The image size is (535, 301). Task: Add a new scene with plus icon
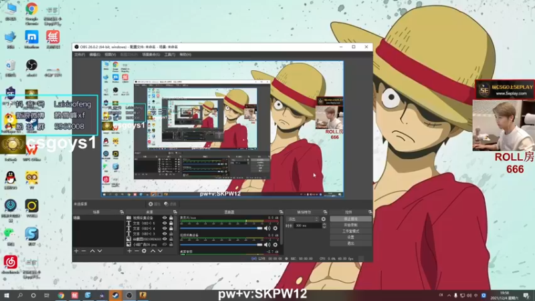(76, 251)
